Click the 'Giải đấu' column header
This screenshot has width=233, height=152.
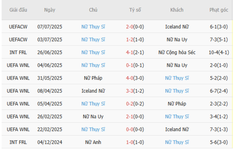pos(18,10)
